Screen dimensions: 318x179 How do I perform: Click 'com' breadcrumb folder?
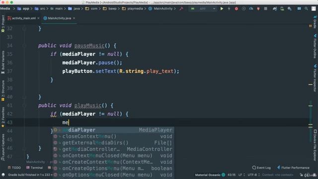pyautogui.click(x=91, y=9)
